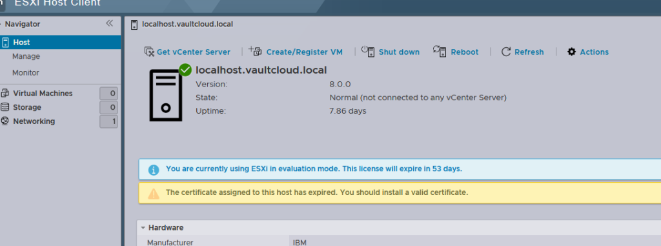Click the Refresh circular arrow icon

(x=506, y=52)
